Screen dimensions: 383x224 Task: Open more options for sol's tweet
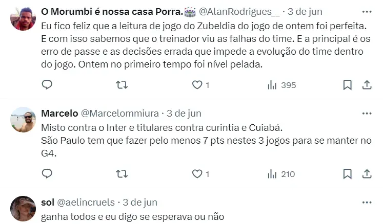pos(367,202)
